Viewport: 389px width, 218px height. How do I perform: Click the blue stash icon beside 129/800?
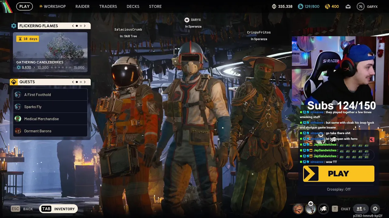[300, 6]
